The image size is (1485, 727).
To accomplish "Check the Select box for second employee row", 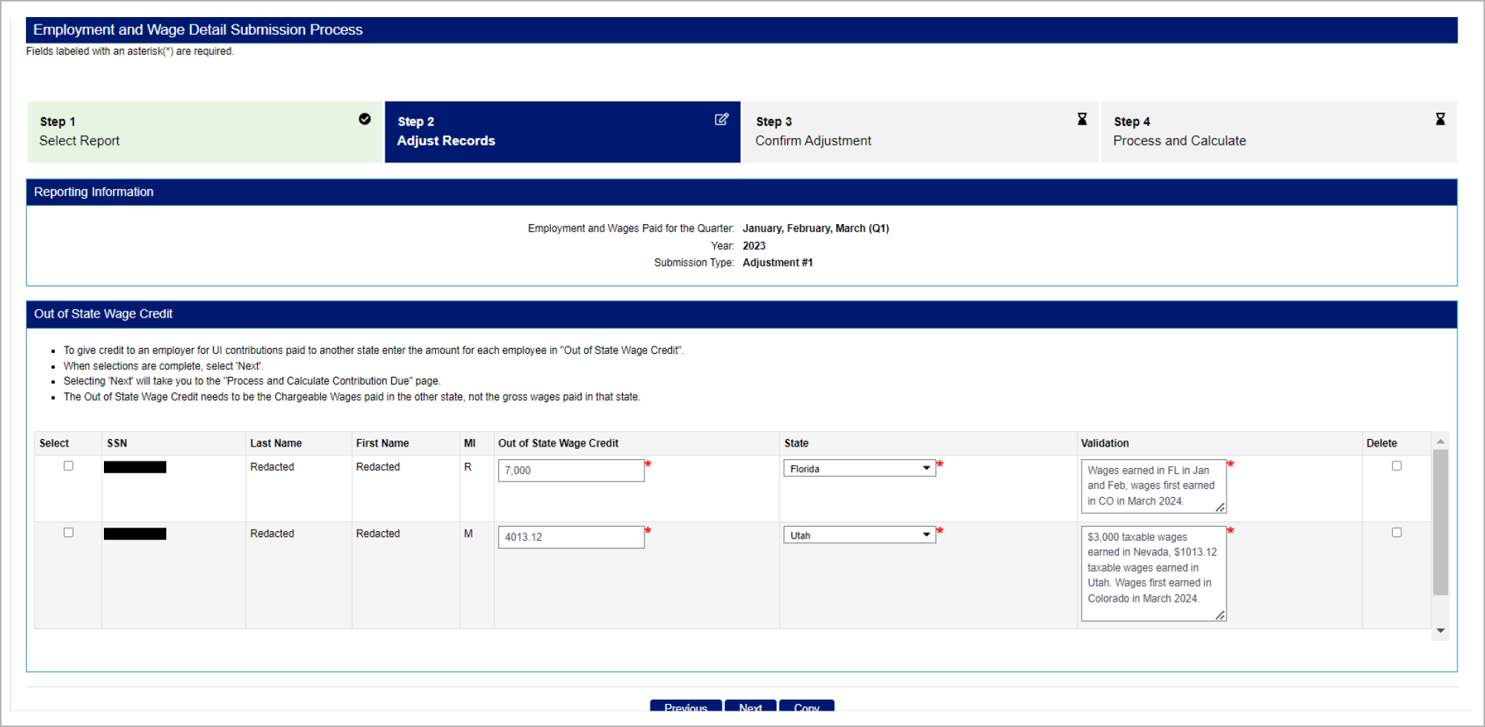I will pyautogui.click(x=68, y=533).
